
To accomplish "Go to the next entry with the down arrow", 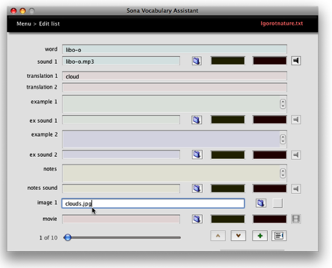I will (238, 236).
